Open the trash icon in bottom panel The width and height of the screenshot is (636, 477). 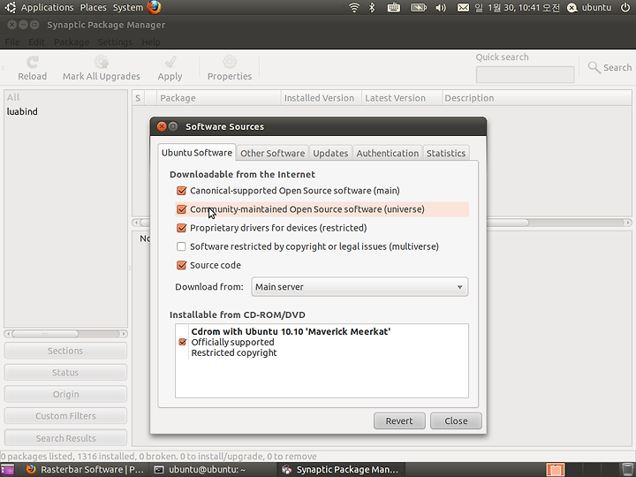[627, 470]
